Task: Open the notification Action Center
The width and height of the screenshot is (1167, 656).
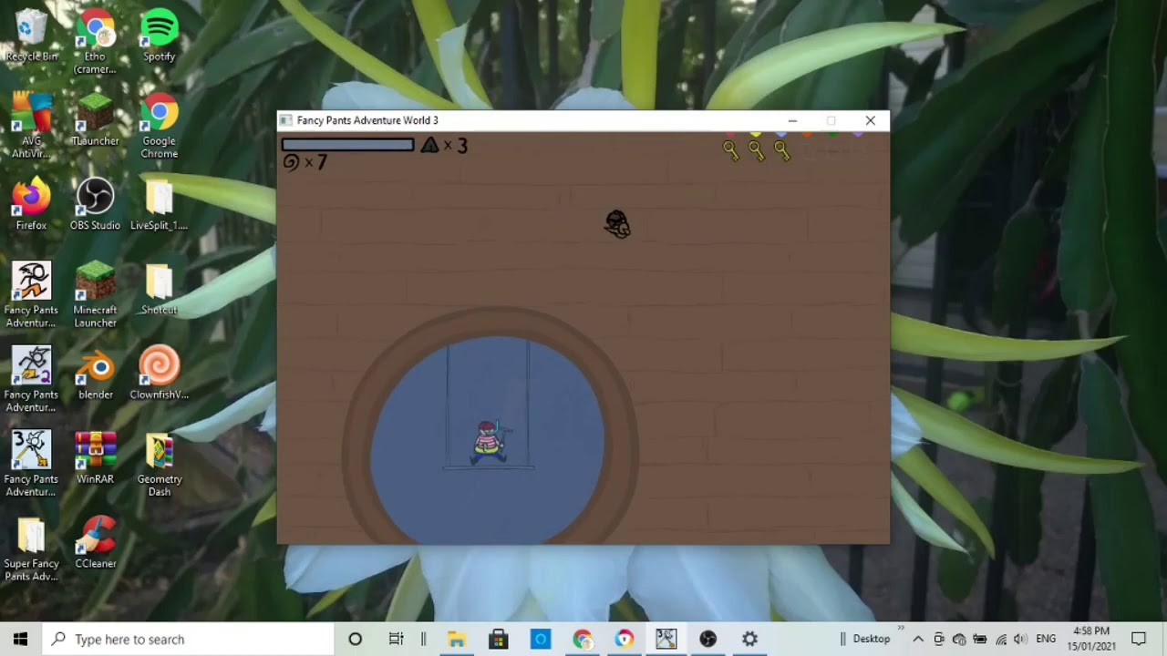Action: pyautogui.click(x=1139, y=639)
